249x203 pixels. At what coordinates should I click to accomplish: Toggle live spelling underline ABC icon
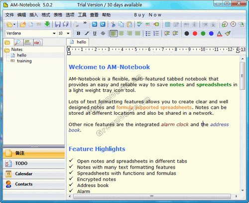148,24
